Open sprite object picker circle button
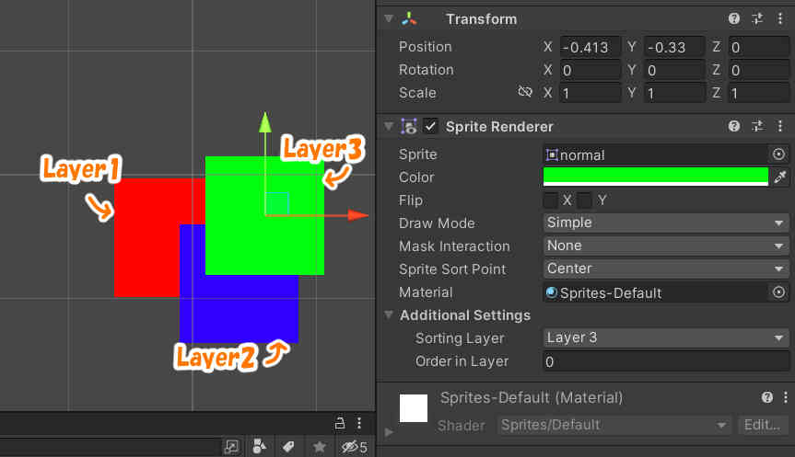The width and height of the screenshot is (795, 457). [x=778, y=154]
